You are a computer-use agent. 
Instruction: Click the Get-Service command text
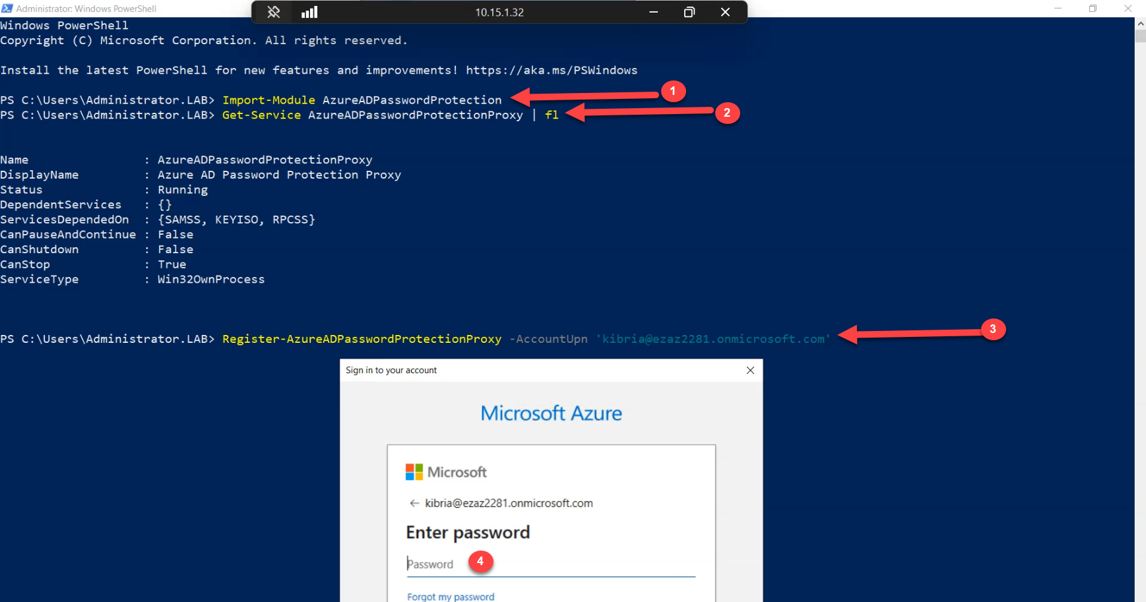click(261, 115)
